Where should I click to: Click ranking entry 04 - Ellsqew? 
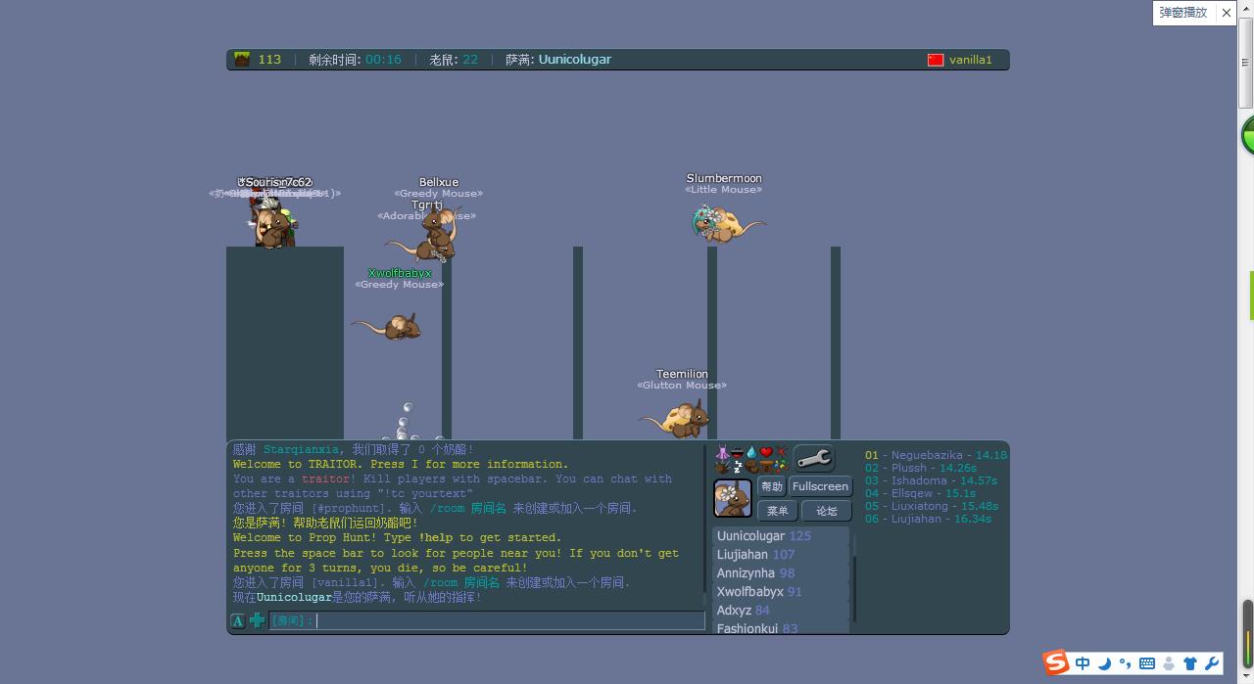920,493
